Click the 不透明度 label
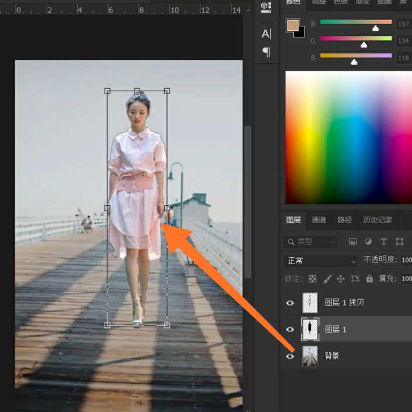The height and width of the screenshot is (412, 412). pos(380,260)
